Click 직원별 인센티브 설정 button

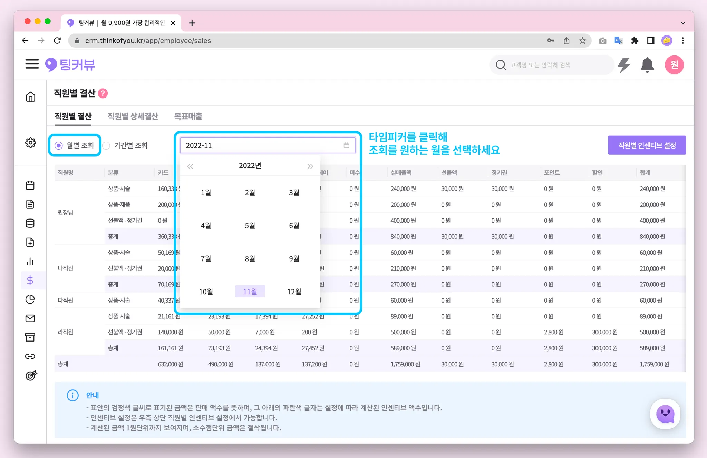tap(647, 145)
